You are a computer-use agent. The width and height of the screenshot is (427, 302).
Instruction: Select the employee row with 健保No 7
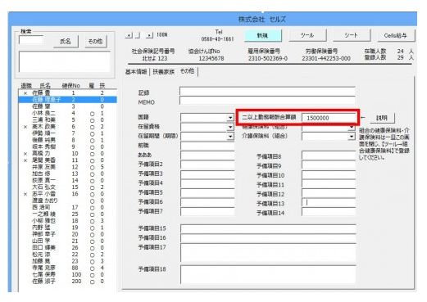[x=68, y=133]
